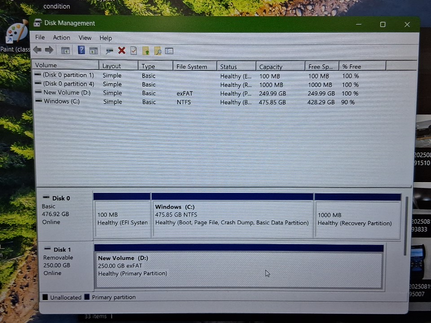The width and height of the screenshot is (431, 323).
Task: Click the Disk Management title bar icon
Action: (38, 23)
